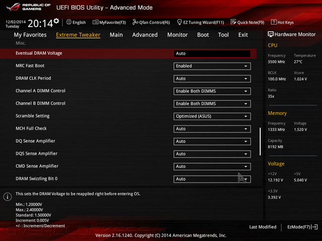The image size is (322, 241).
Task: Select the Eventual DRAM Voltage row label
Action: click(x=39, y=53)
